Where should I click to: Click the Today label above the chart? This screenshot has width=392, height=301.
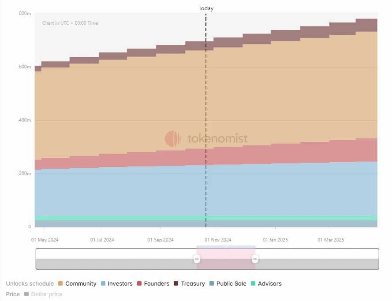tap(206, 8)
